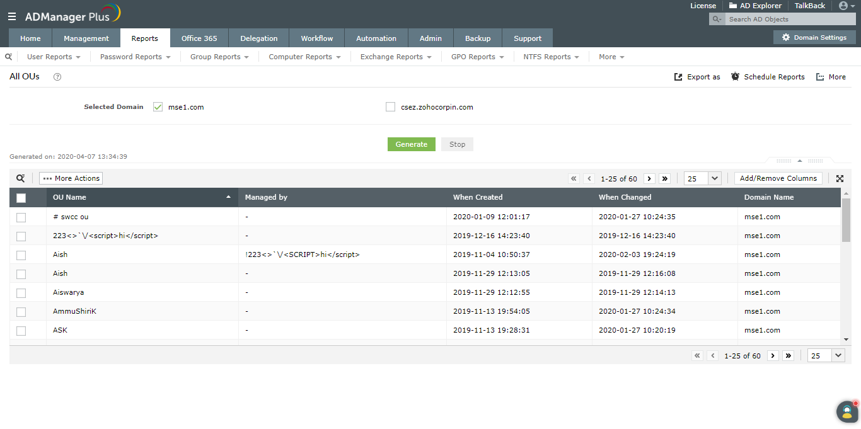Check the csez.zohocorpin.com domain checkbox
861x429 pixels.
point(390,107)
